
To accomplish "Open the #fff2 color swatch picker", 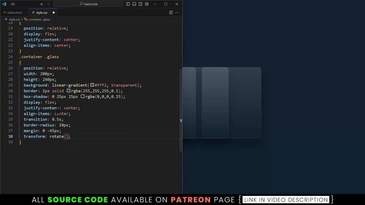I will 92,85.
